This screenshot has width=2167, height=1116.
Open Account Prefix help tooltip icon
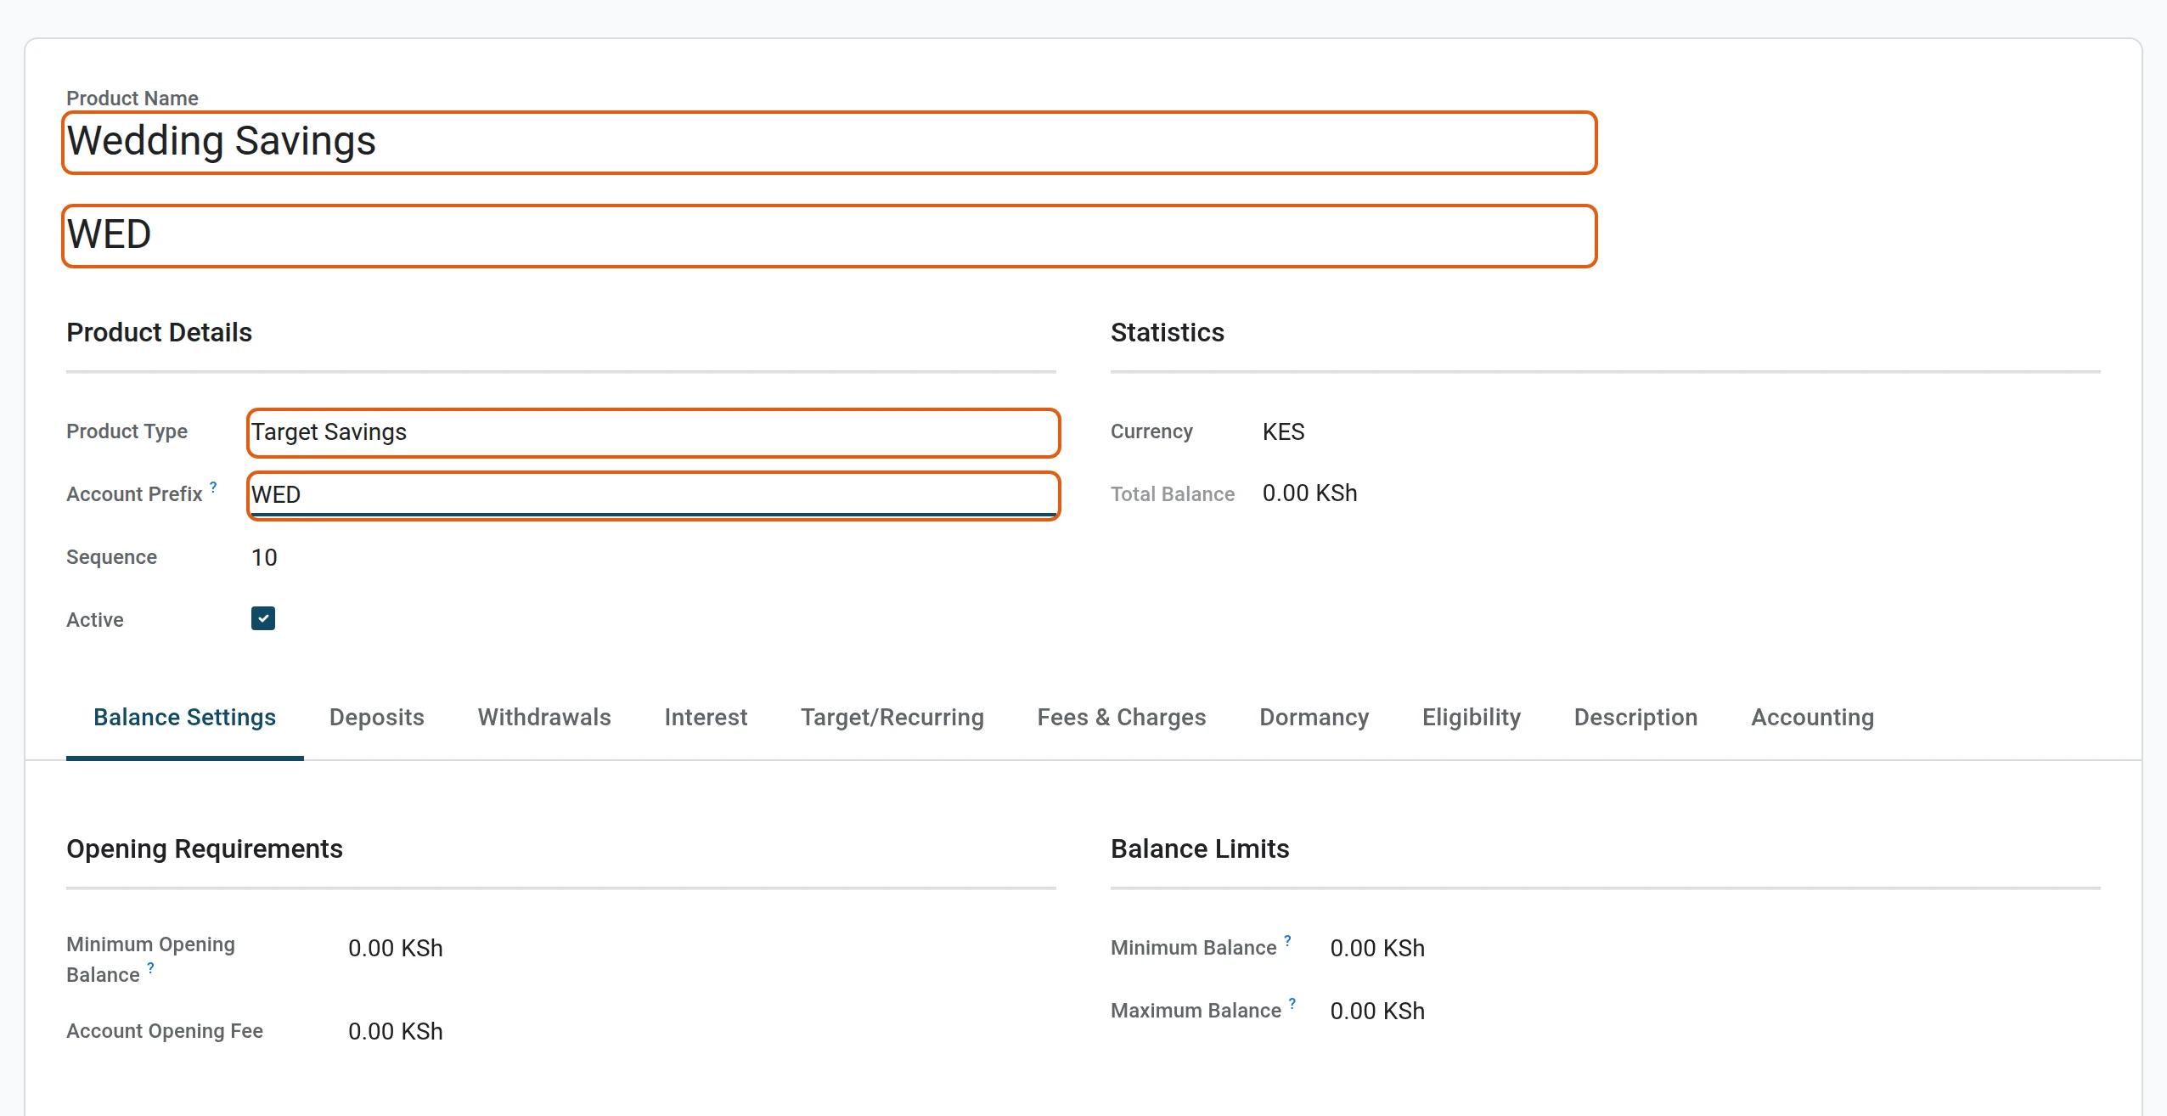(x=213, y=488)
